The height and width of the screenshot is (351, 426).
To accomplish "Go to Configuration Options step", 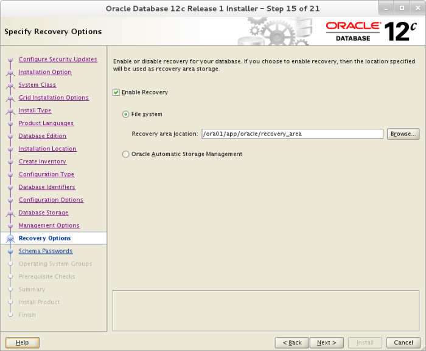I will point(51,200).
